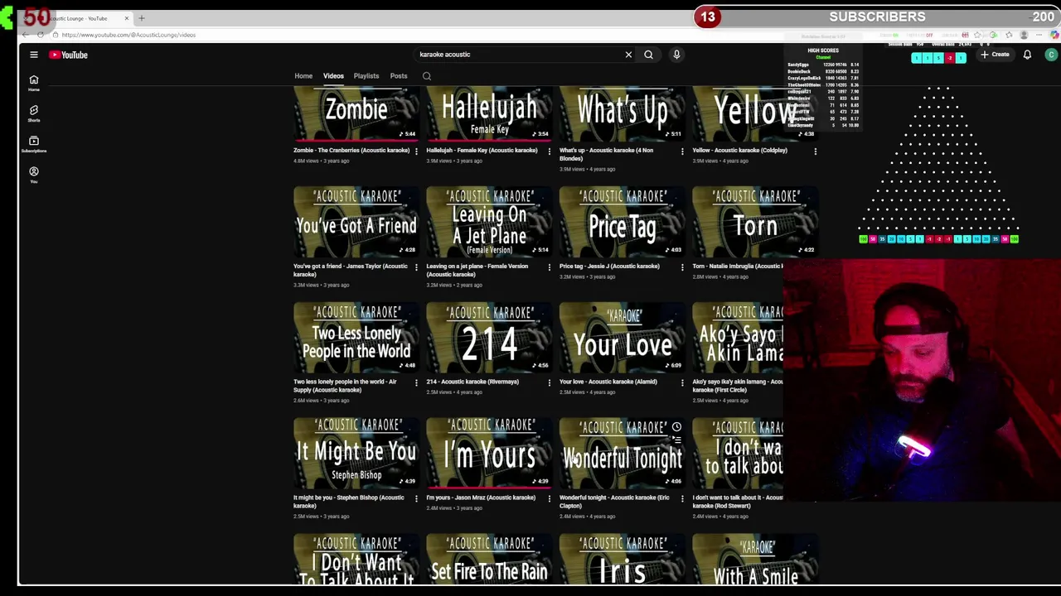Open more actions for Yellow video

tap(815, 151)
